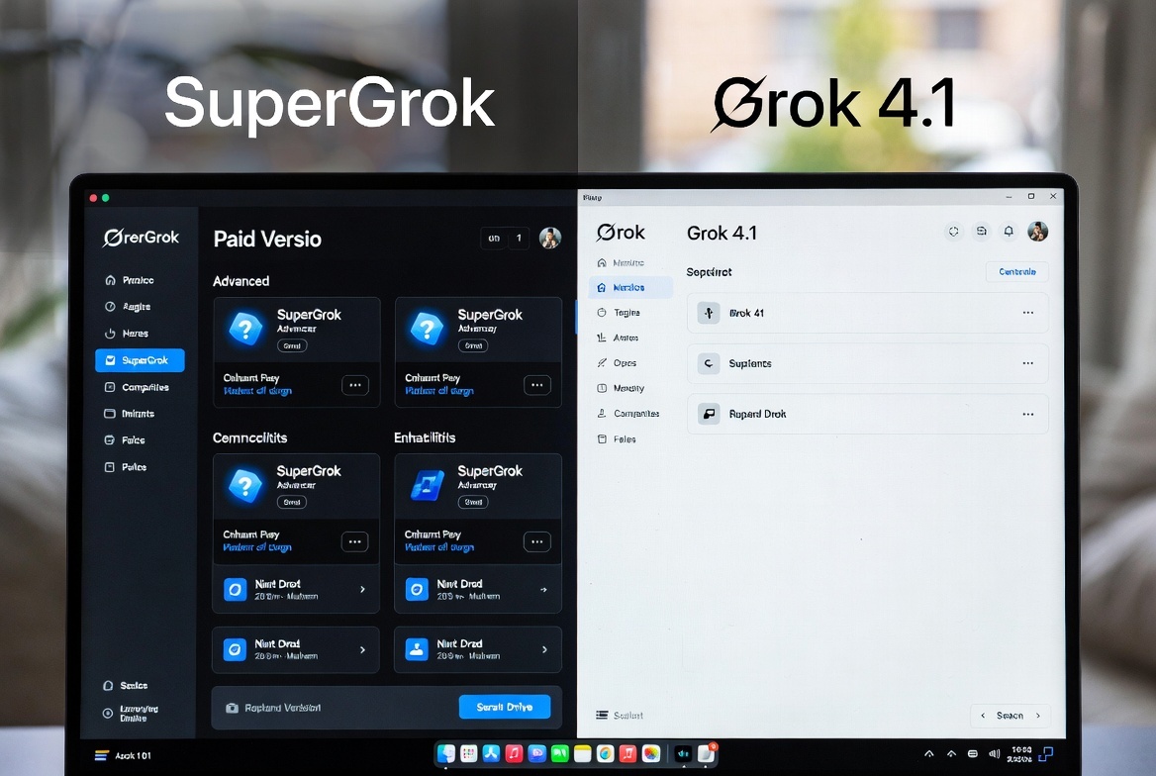Select the Paice item in the dark sidebar
The image size is (1156, 776).
126,467
